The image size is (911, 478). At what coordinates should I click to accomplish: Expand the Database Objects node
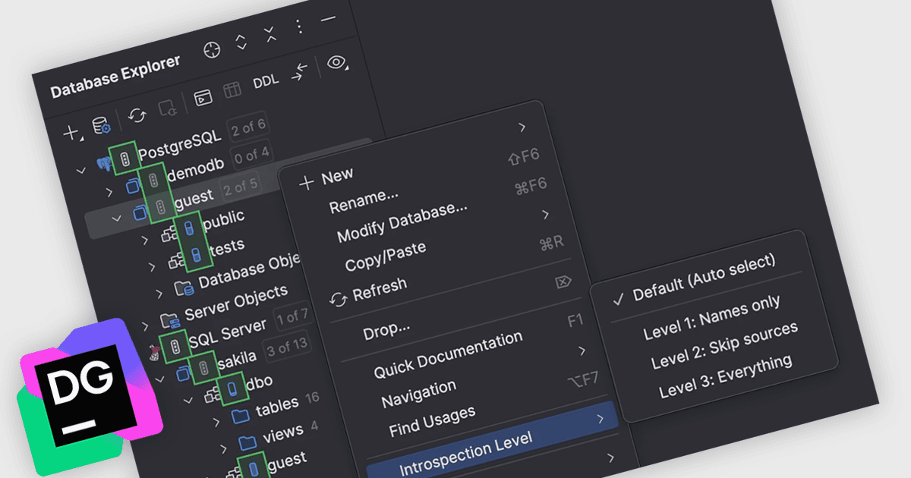coord(159,293)
